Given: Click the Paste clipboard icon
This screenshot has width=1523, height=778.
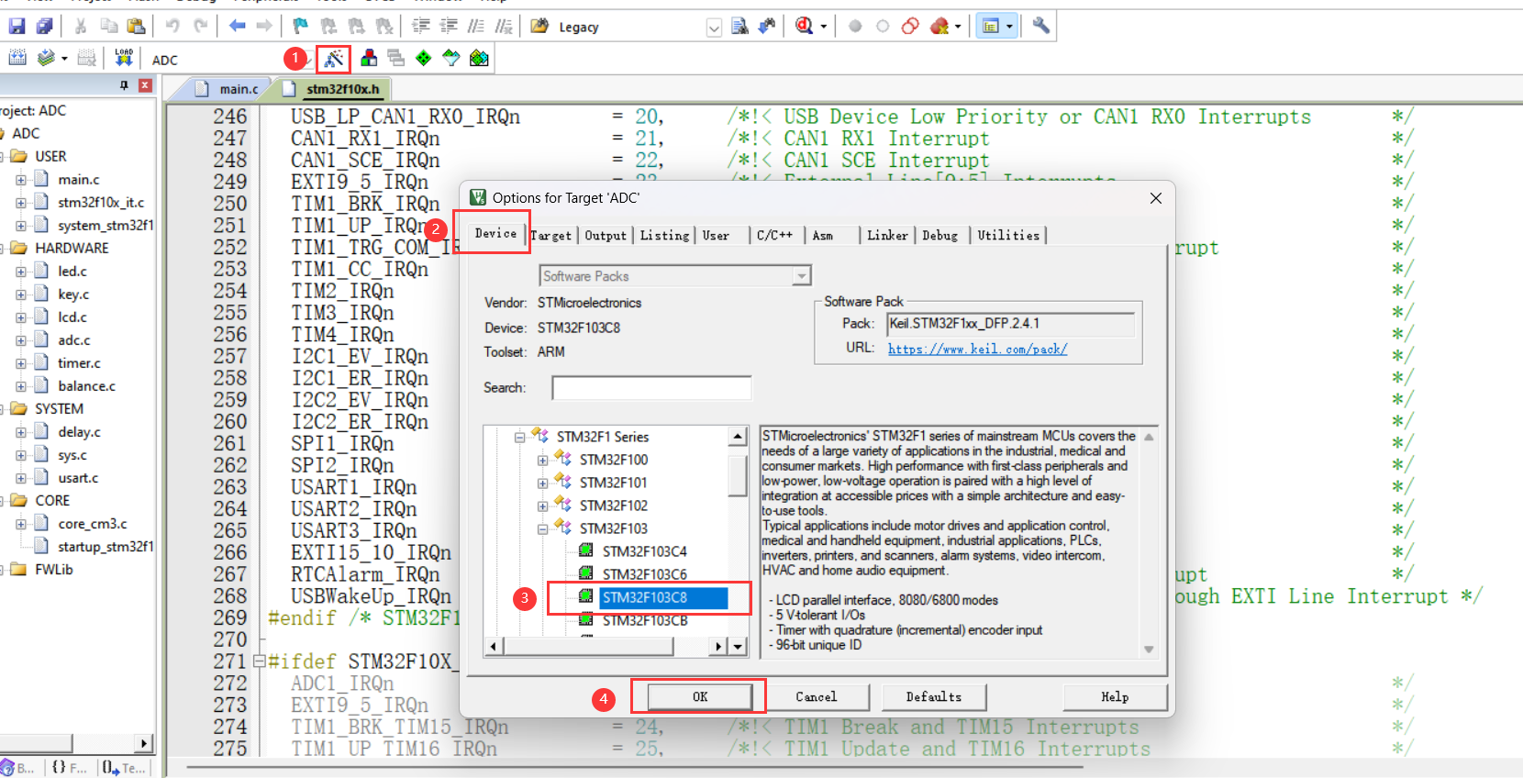Looking at the screenshot, I should [136, 26].
